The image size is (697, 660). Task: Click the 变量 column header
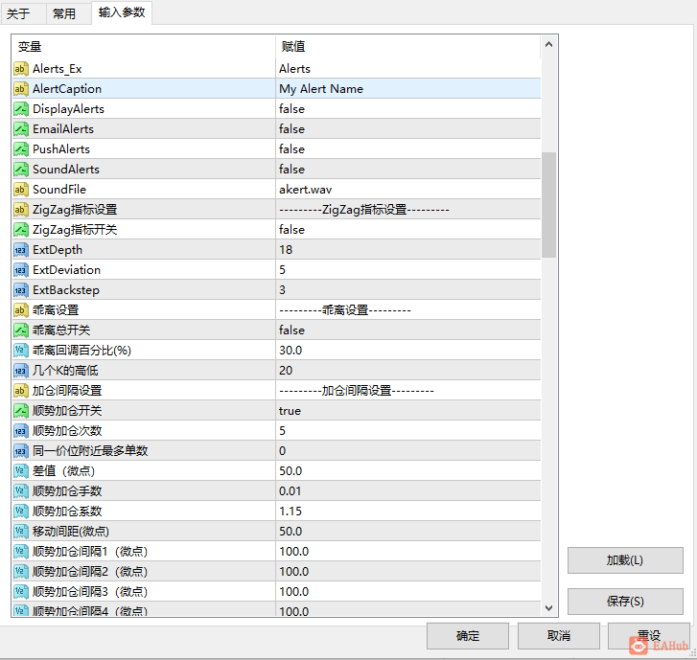pyautogui.click(x=144, y=47)
